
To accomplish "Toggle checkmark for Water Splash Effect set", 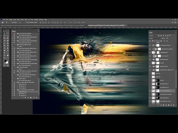I will point(12,67).
